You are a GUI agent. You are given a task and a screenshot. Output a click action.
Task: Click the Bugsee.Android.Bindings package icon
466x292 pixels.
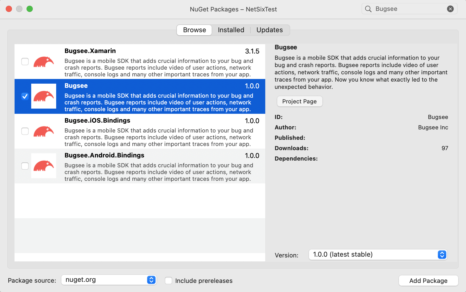(x=43, y=166)
